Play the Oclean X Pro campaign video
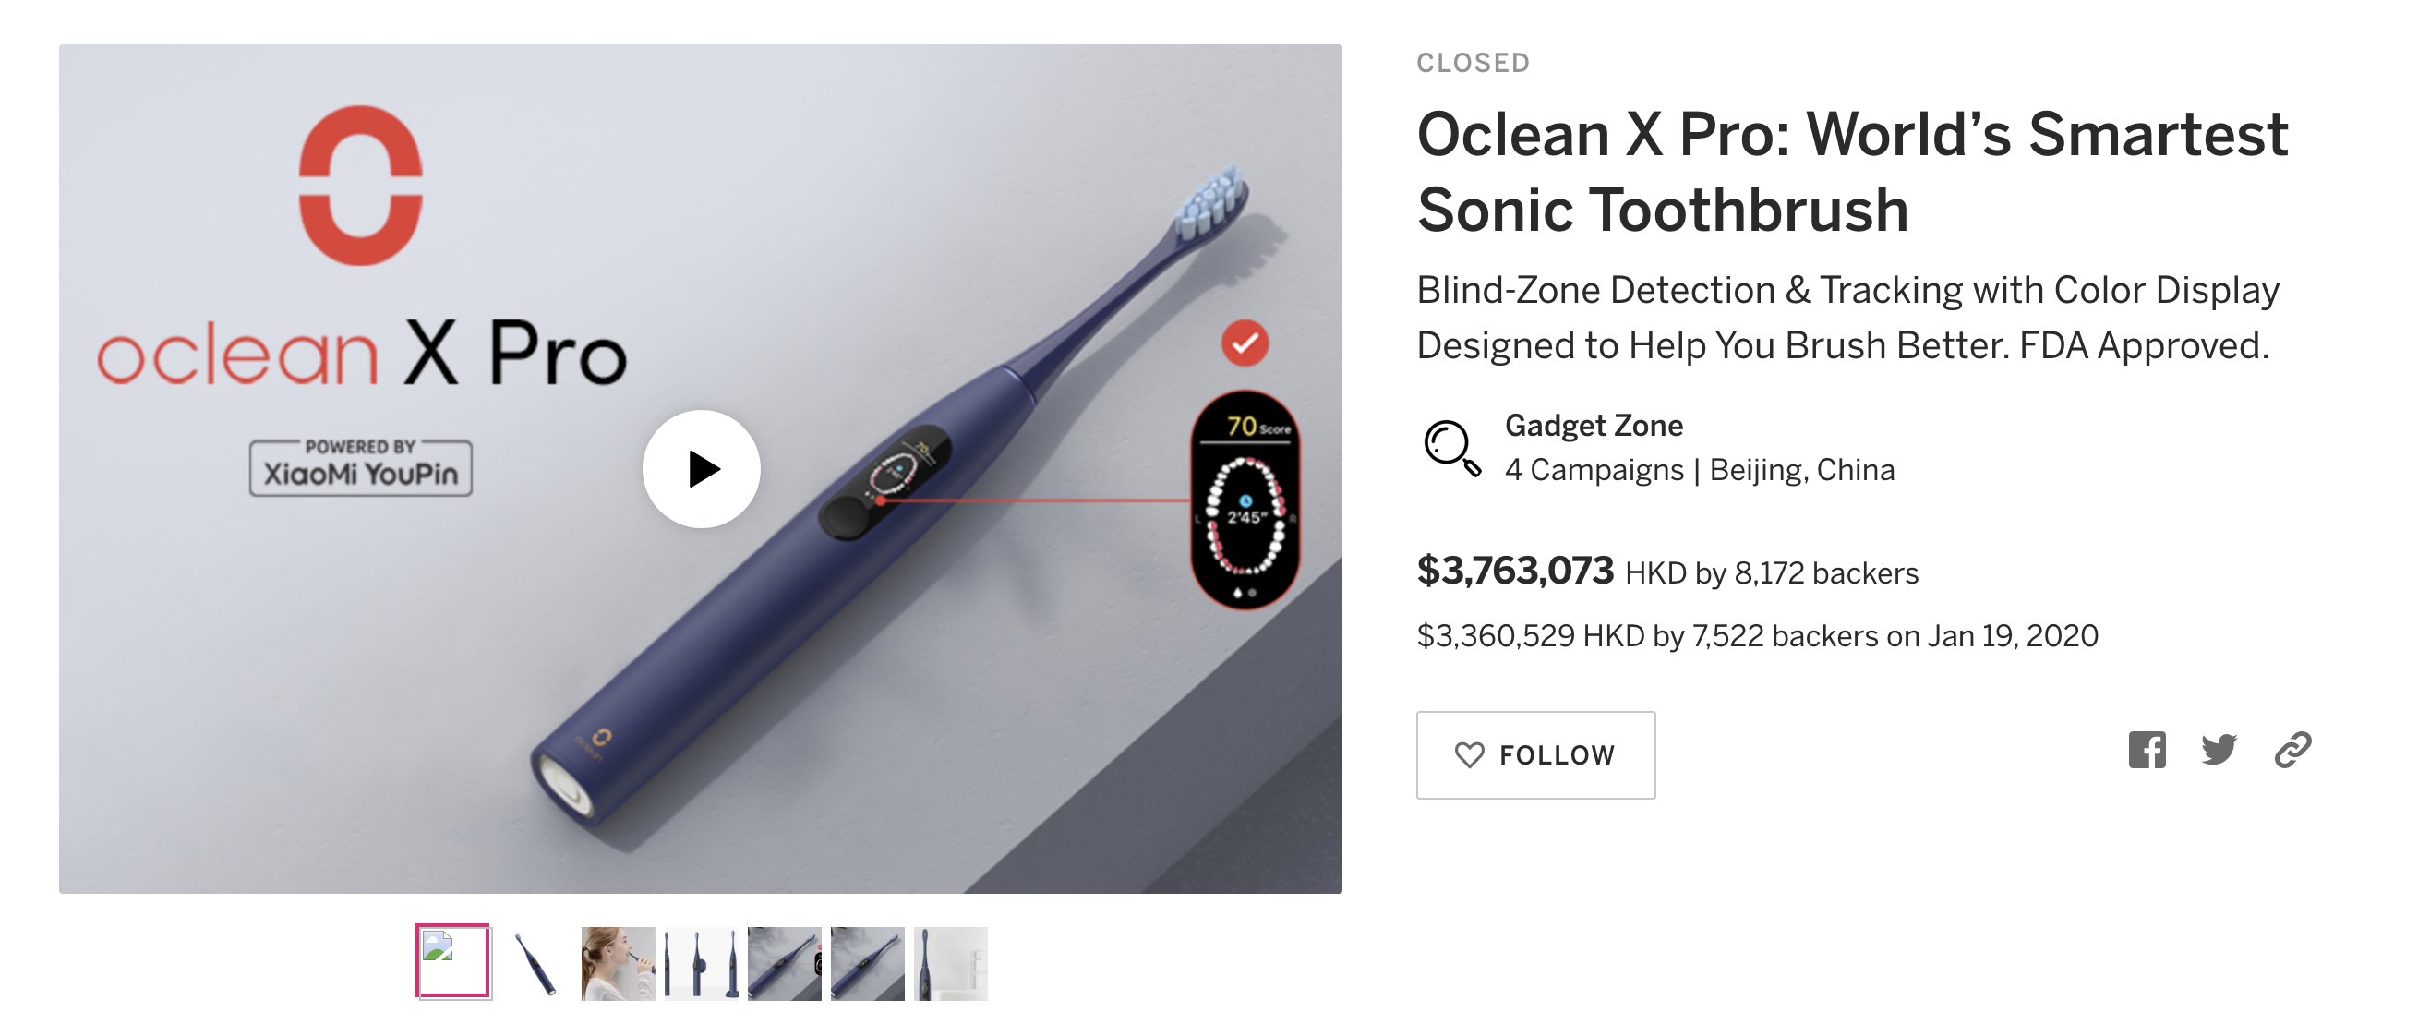Screen dimensions: 2430x1036 701,469
